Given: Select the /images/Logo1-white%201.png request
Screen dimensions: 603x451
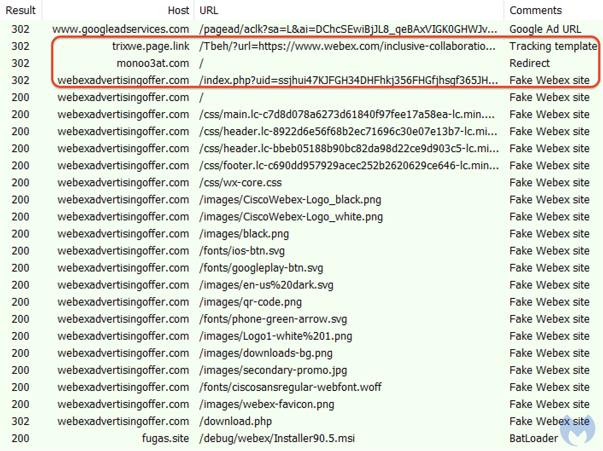Looking at the screenshot, I should (275, 336).
